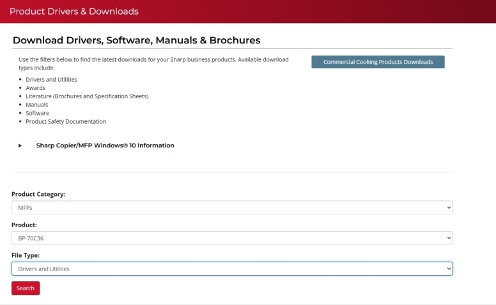Click 'Literature (Brochures and Specification Sheets)' list item

87,96
